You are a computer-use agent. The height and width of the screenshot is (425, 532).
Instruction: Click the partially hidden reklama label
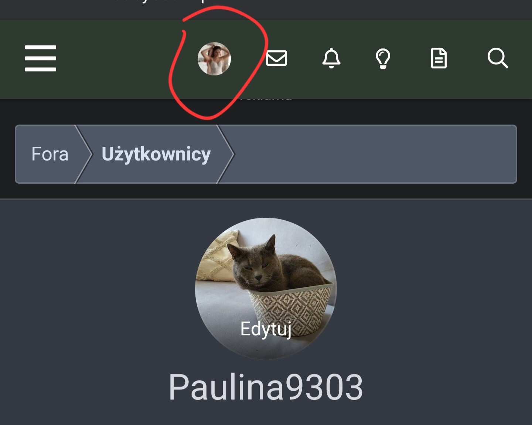pos(266,98)
